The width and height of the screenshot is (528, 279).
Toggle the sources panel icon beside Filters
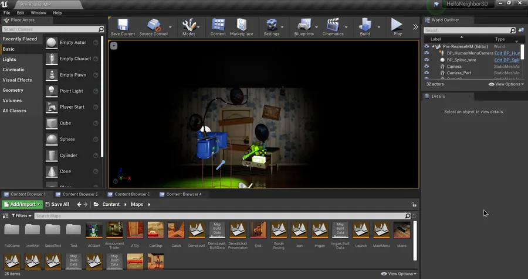(5, 216)
